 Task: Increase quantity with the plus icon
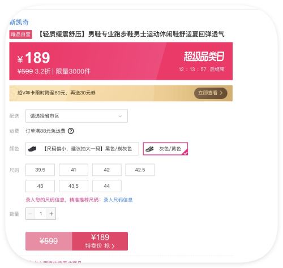coord(52,214)
